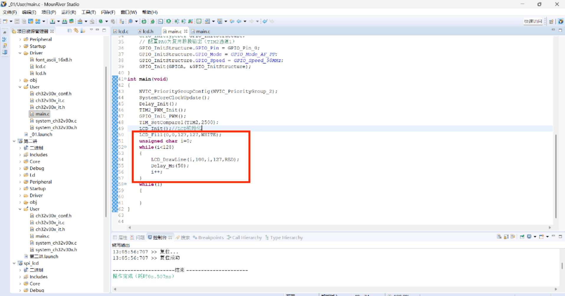Click the MounRiver perspective icon at top right

[x=561, y=21]
